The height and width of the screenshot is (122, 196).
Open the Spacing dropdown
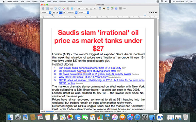click(x=72, y=13)
